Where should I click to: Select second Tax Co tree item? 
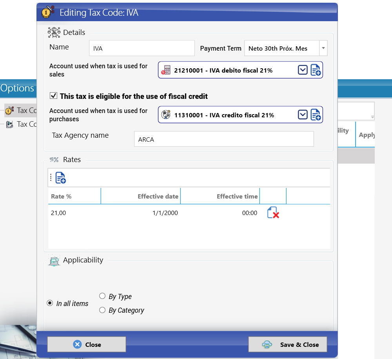[x=21, y=124]
